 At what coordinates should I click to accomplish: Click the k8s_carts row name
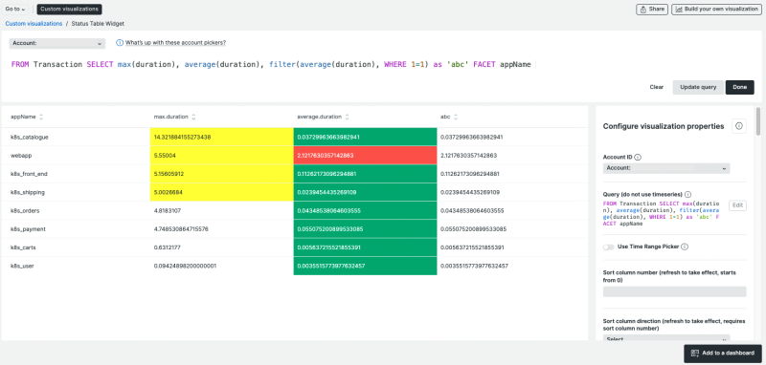(23, 247)
